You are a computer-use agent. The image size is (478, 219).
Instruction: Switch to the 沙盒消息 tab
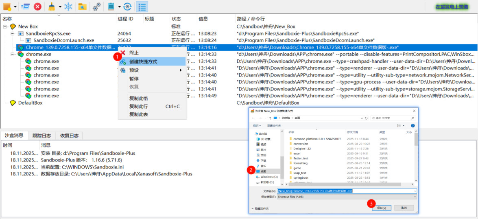click(14, 136)
